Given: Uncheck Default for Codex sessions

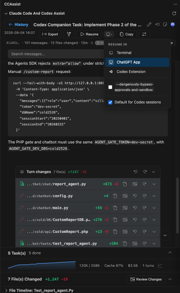Looking at the screenshot, I should pos(110,102).
